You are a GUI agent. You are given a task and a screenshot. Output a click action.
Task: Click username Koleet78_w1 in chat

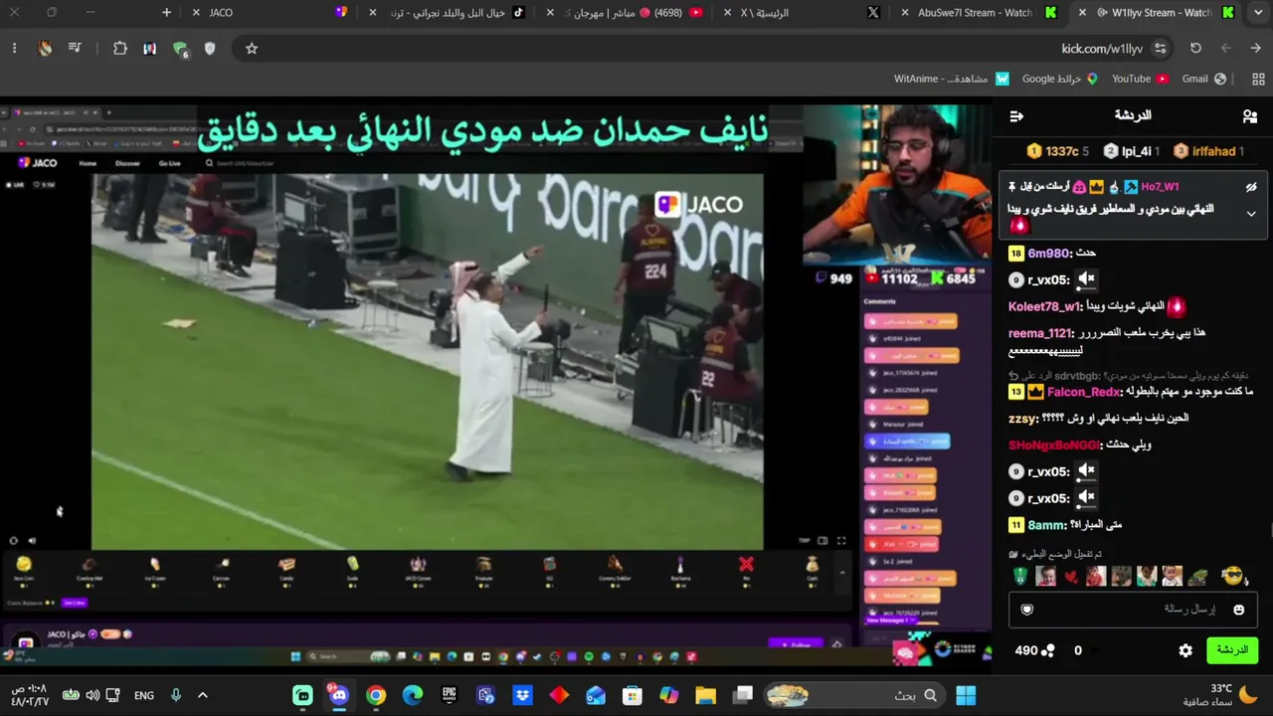(x=1044, y=306)
